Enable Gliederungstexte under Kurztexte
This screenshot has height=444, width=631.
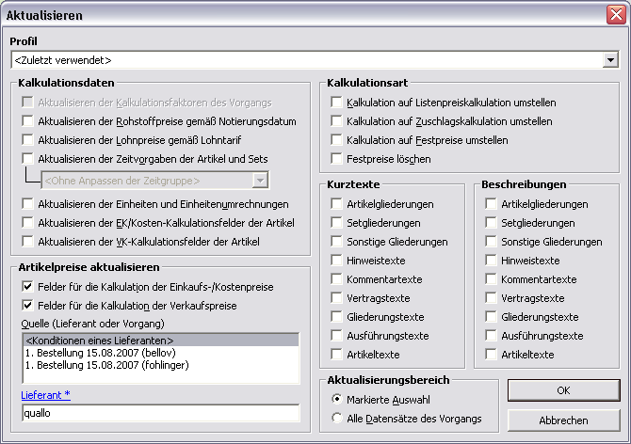[x=336, y=317]
